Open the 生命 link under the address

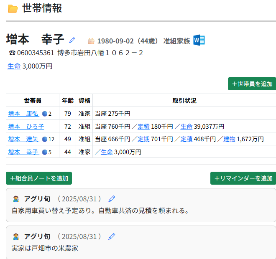pyautogui.click(x=14, y=66)
